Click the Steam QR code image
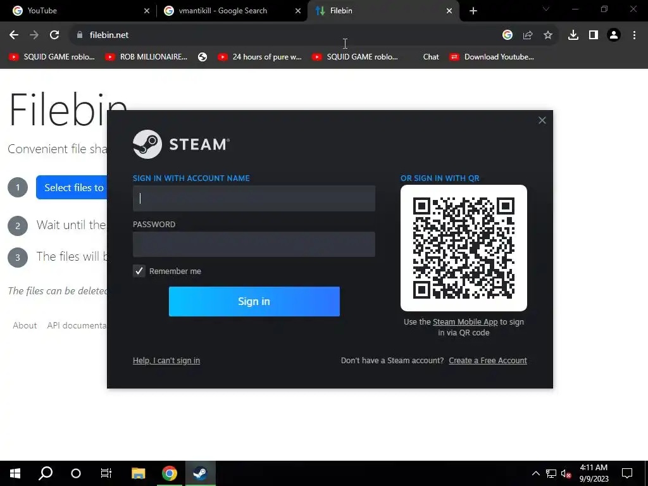Viewport: 648px width, 486px height. 464,248
